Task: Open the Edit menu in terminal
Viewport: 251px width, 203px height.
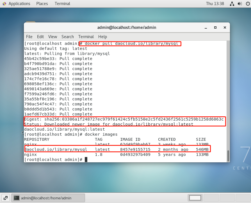Action: 40,37
